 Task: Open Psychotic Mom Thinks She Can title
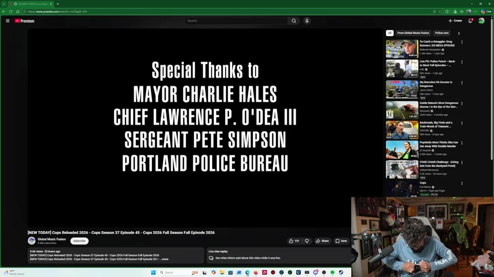[x=439, y=144]
